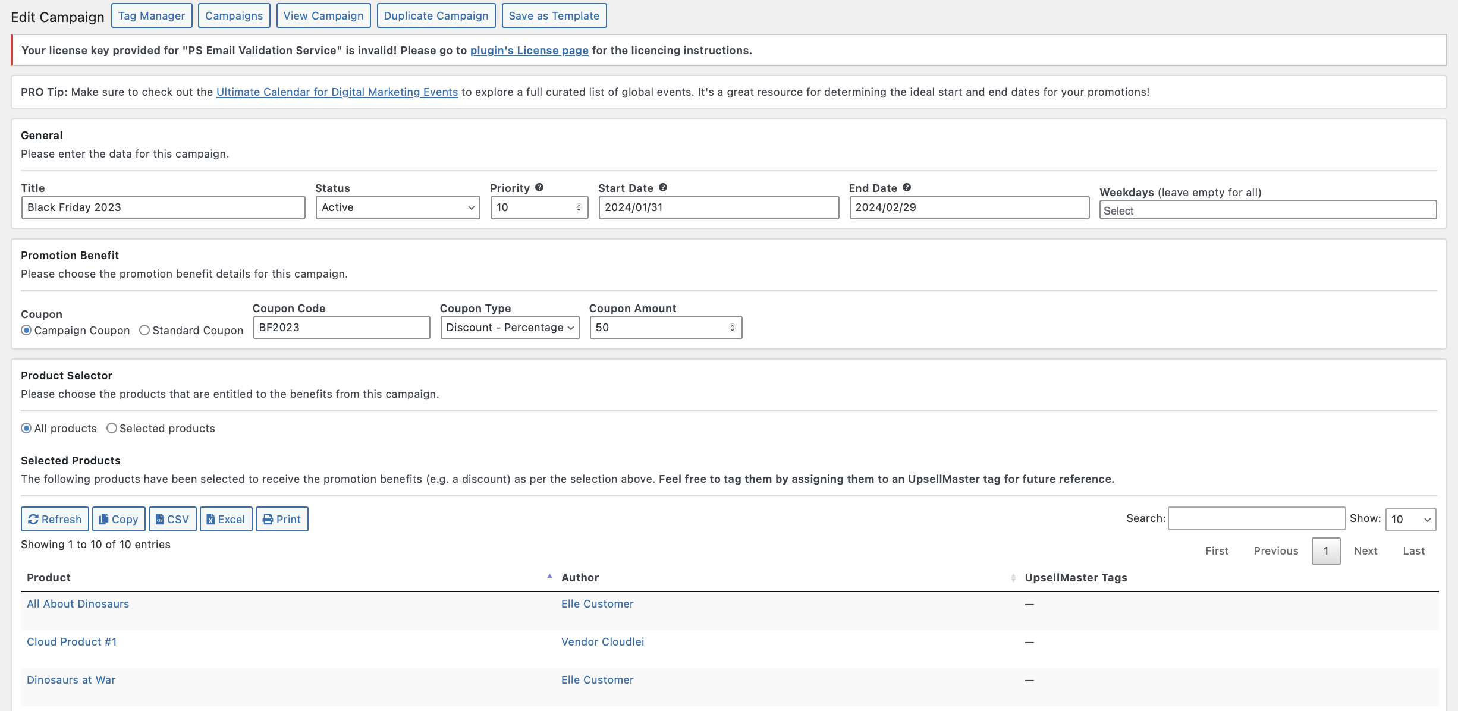1458x711 pixels.
Task: Open author Elle Customer in the Dinosaurs at War row
Action: point(597,680)
